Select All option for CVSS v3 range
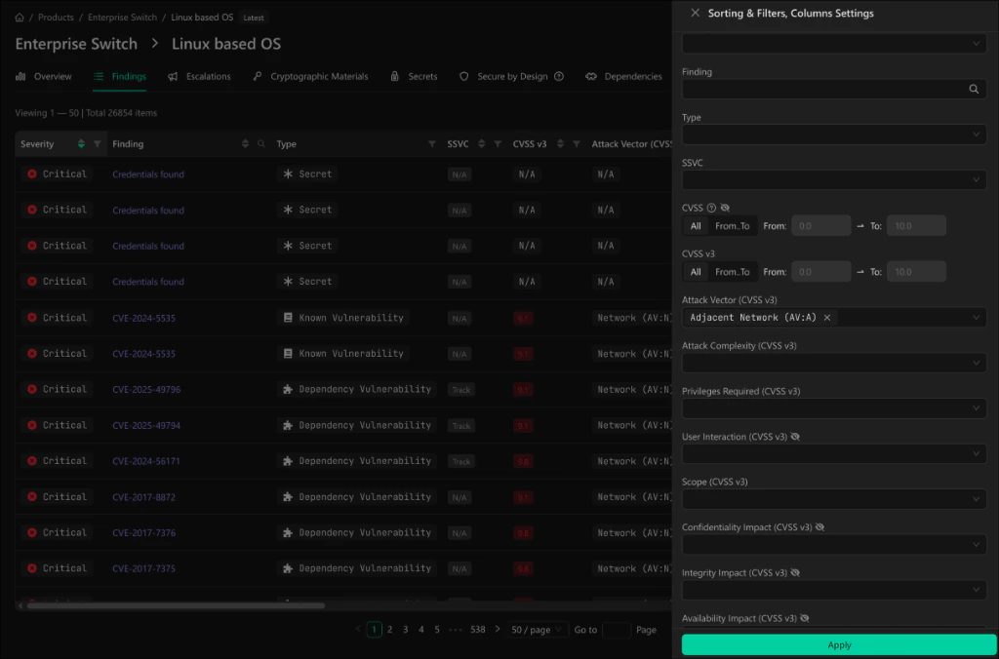Image resolution: width=999 pixels, height=659 pixels. 696,272
